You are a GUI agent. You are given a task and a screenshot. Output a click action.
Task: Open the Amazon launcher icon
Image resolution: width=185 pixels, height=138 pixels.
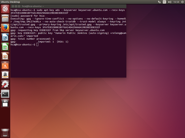coord(5,75)
